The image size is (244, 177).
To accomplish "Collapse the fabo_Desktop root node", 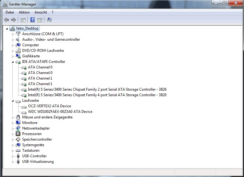I will 7,29.
